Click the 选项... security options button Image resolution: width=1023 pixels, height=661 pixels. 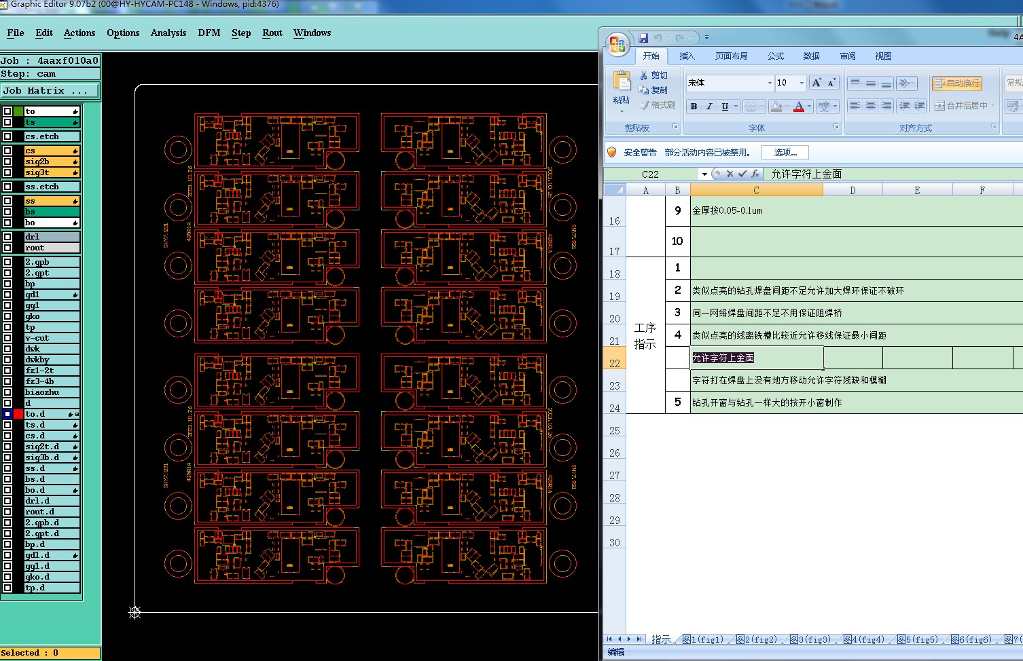click(785, 153)
